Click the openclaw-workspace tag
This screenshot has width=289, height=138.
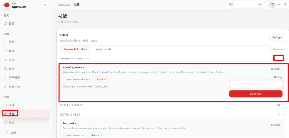click(78, 79)
